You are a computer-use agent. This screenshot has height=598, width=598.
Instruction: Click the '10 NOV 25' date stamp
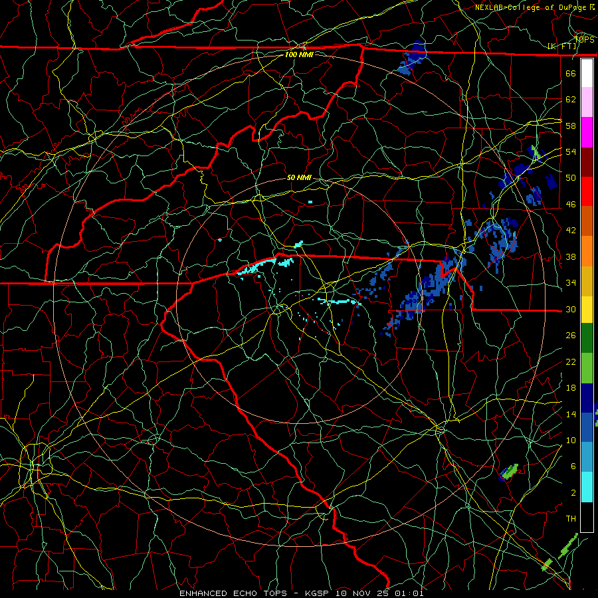(x=362, y=593)
